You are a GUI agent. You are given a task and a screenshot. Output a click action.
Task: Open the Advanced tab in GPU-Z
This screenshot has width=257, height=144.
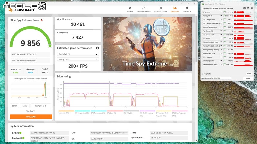pos(222,8)
